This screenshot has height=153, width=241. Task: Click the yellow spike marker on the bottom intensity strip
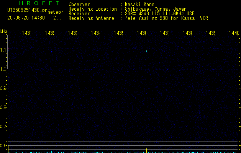[x=146, y=151]
